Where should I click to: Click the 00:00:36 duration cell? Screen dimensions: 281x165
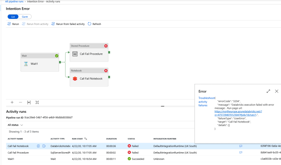[111, 146]
